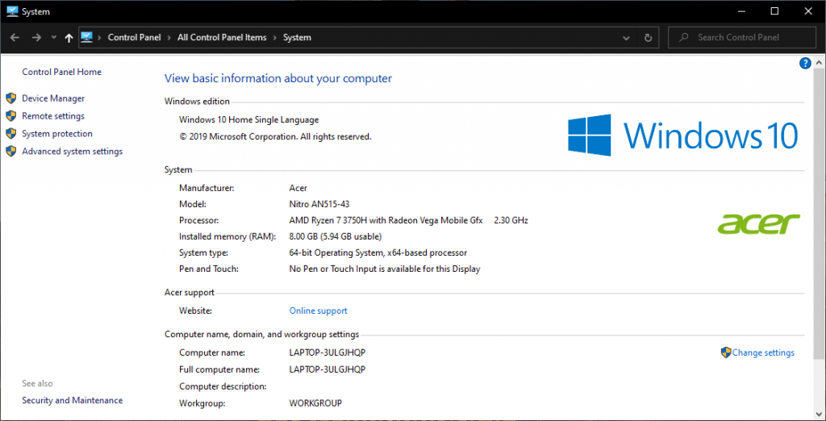Open All Control Panel Items breadcrumb
The width and height of the screenshot is (826, 421).
[x=222, y=37]
